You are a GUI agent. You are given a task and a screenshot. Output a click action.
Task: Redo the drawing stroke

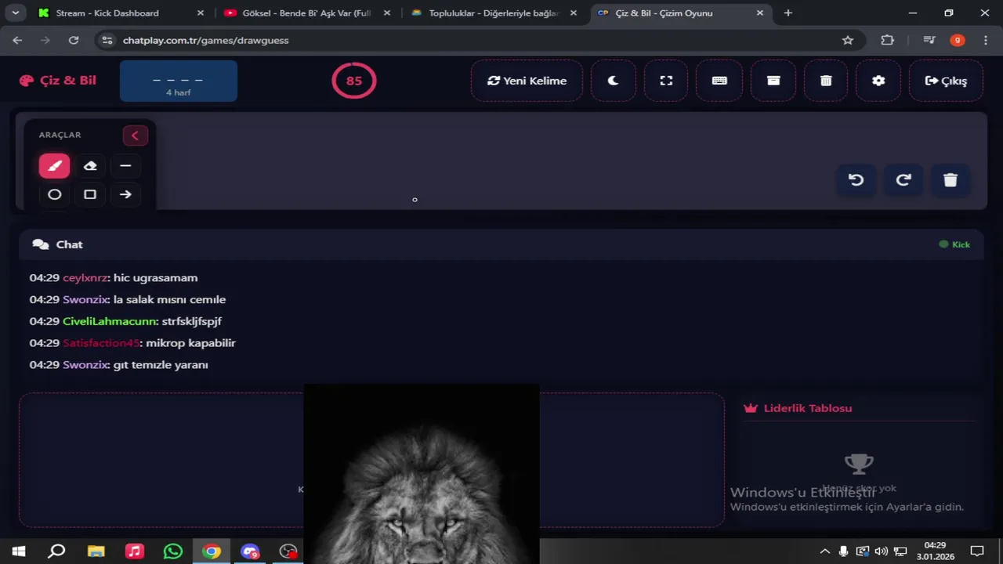tap(903, 180)
